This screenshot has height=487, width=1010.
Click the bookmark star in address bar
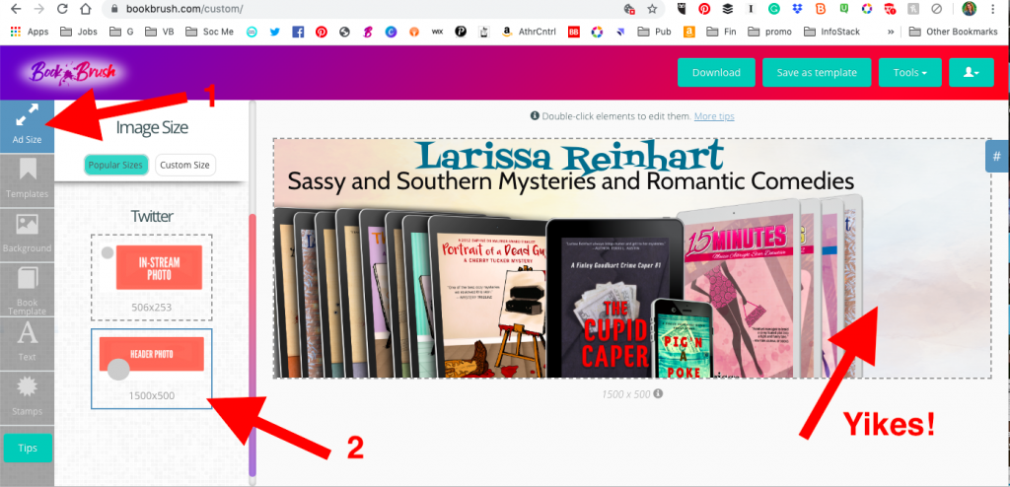tap(653, 9)
